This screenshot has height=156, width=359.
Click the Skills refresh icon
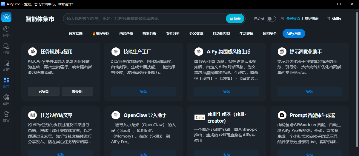click(328, 19)
